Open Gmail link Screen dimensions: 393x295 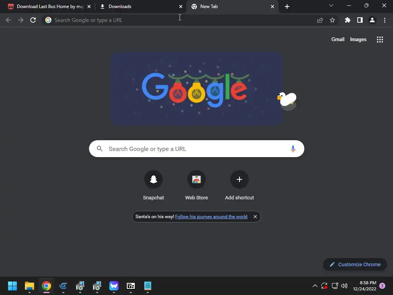pos(338,40)
